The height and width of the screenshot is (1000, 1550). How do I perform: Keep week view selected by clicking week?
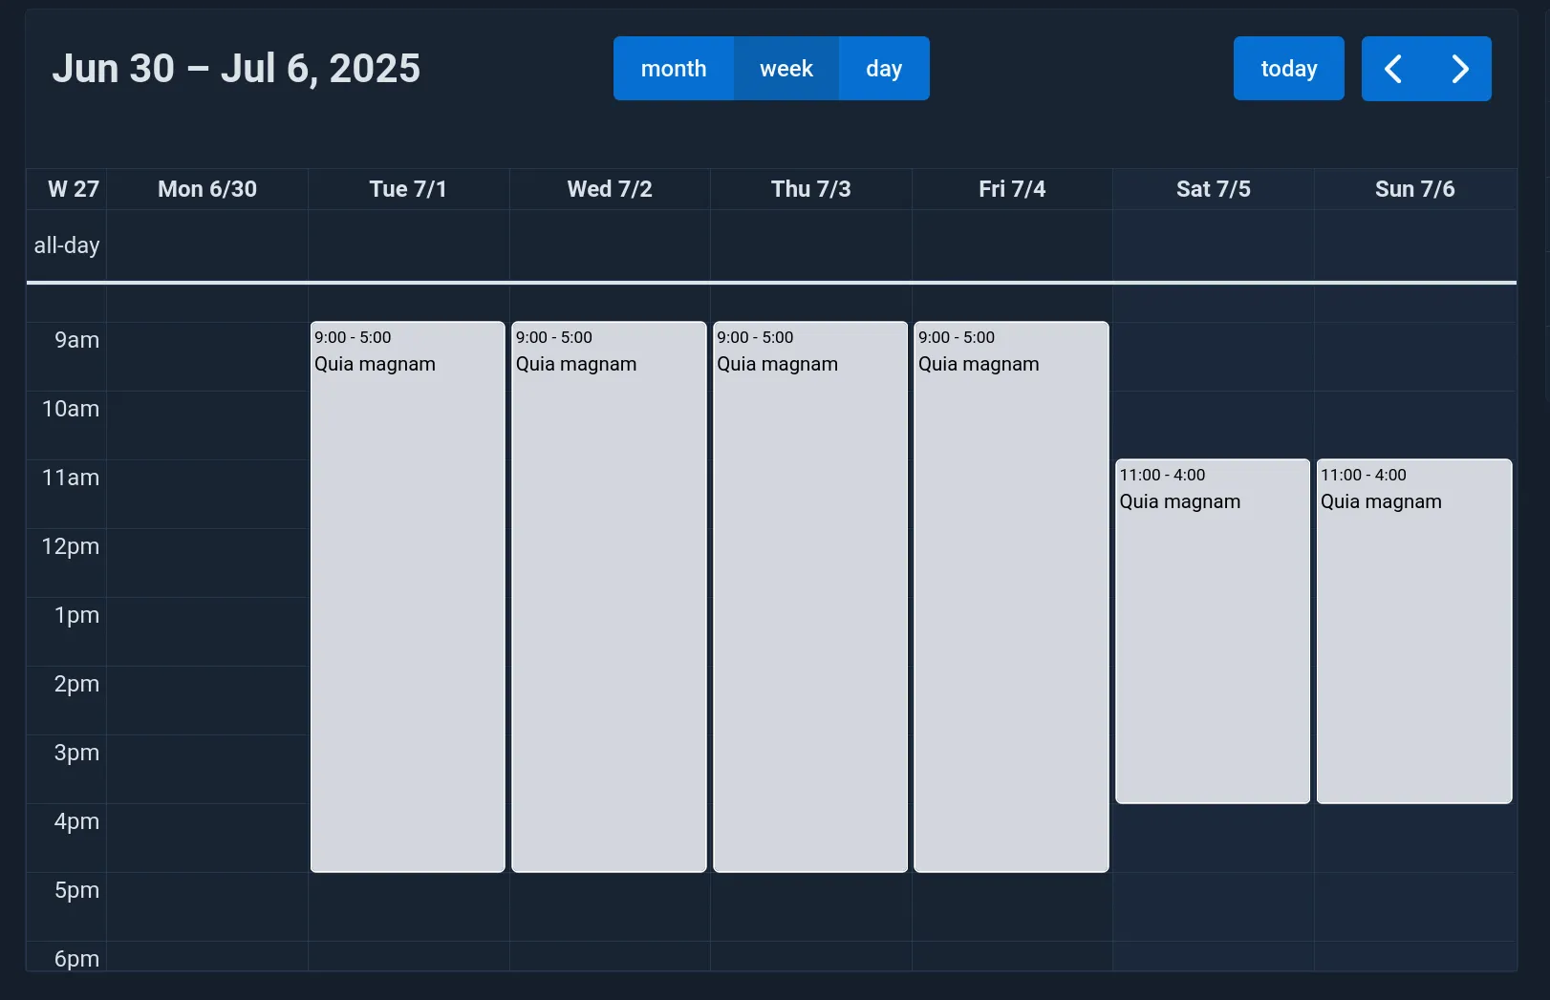[x=786, y=68]
